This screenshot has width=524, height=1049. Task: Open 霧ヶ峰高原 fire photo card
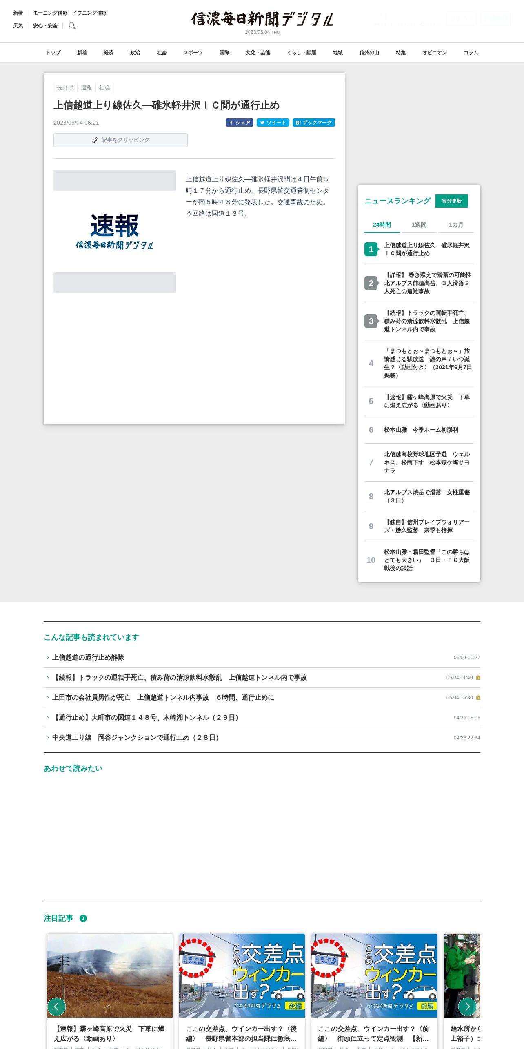[x=110, y=975]
